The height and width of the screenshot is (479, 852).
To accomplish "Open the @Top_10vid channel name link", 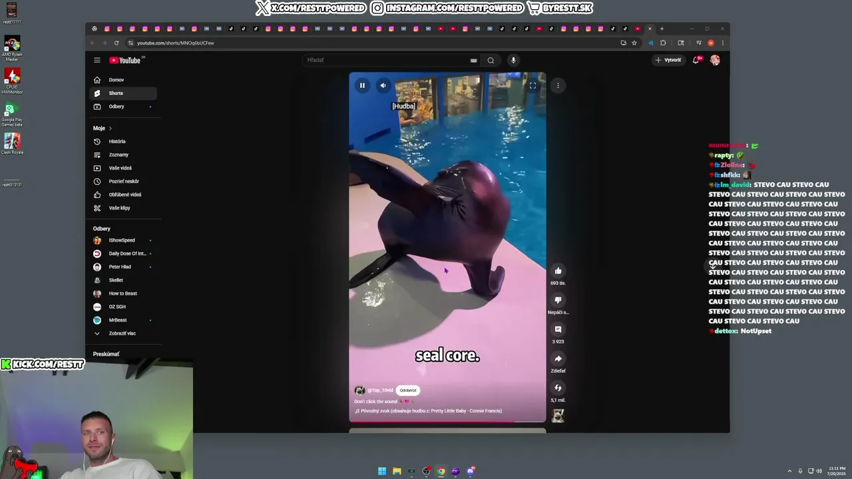I will click(380, 391).
